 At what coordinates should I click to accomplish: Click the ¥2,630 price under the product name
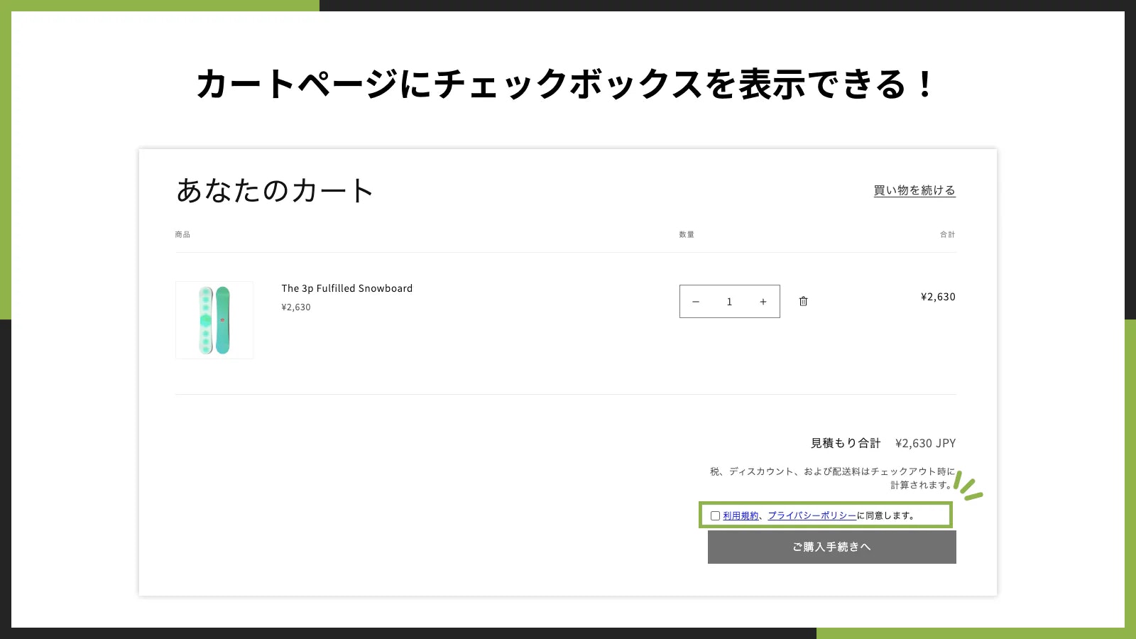[x=296, y=307]
